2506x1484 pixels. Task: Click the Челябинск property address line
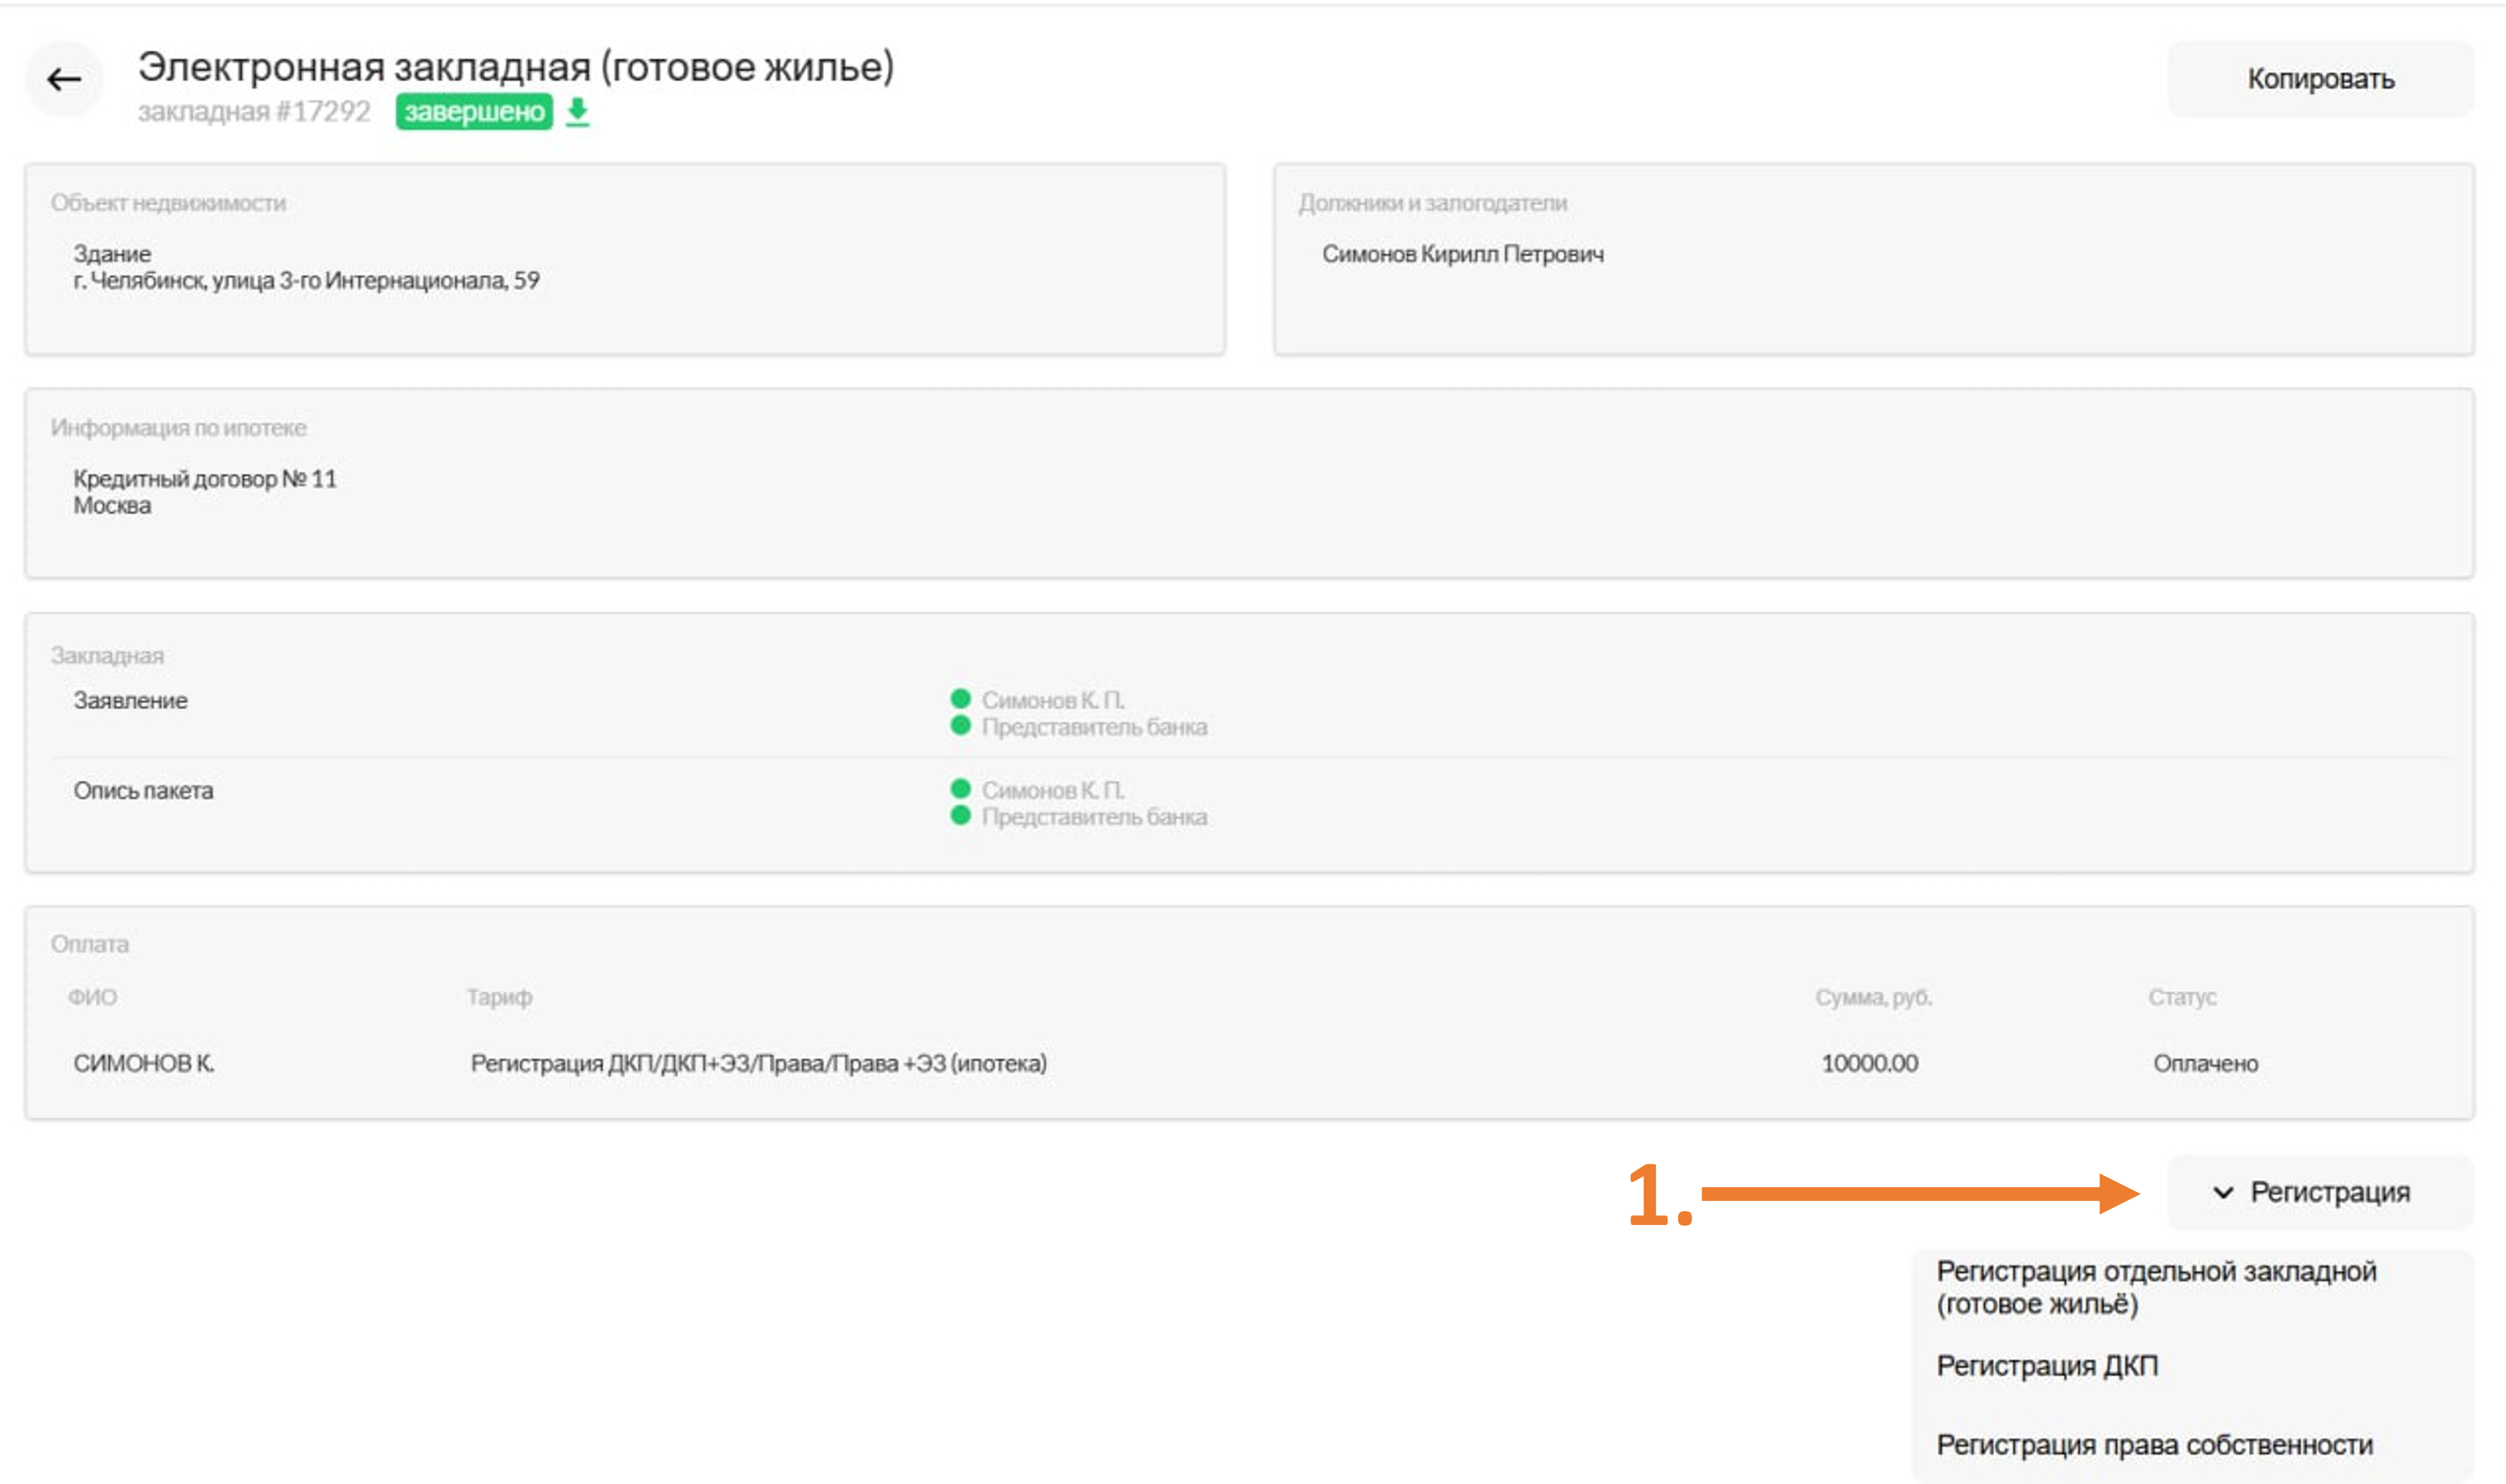click(306, 280)
